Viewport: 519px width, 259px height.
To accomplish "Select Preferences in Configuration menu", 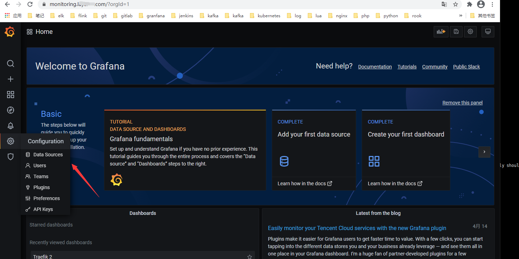I will click(x=45, y=198).
